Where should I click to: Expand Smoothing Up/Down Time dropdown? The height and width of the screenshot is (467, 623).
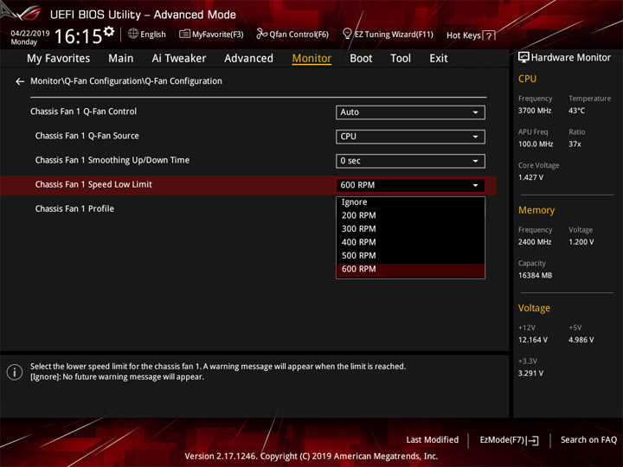410,161
